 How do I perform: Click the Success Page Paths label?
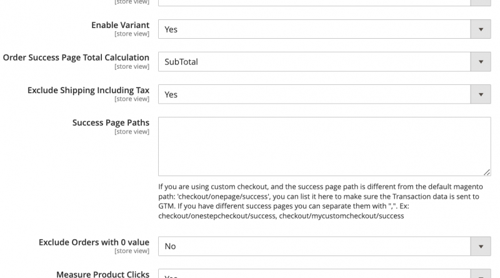click(111, 122)
